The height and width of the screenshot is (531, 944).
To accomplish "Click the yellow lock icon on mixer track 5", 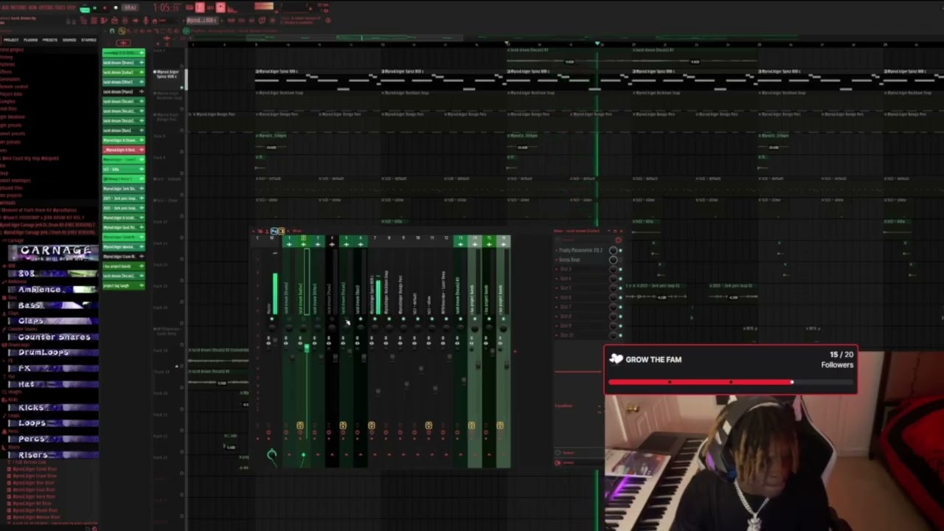I will 343,426.
